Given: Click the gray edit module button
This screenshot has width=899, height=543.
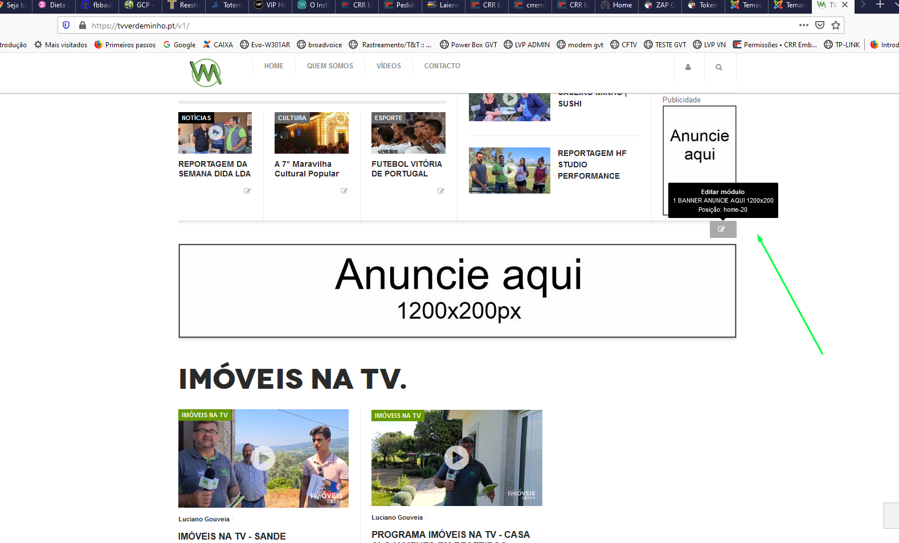Looking at the screenshot, I should click(722, 229).
